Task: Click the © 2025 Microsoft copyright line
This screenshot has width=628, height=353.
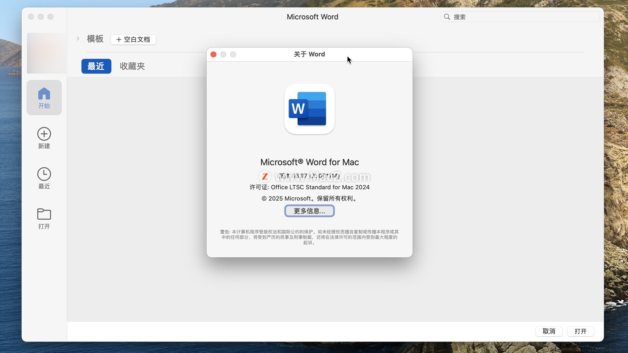Action: [309, 198]
